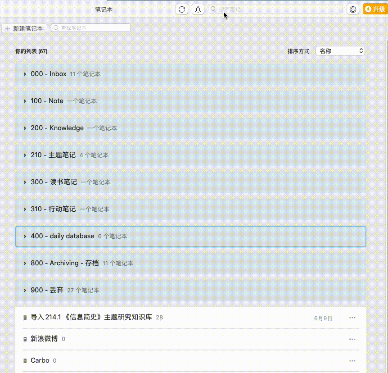Open the 新浪微博 notebook
The image size is (388, 373).
(x=44, y=339)
